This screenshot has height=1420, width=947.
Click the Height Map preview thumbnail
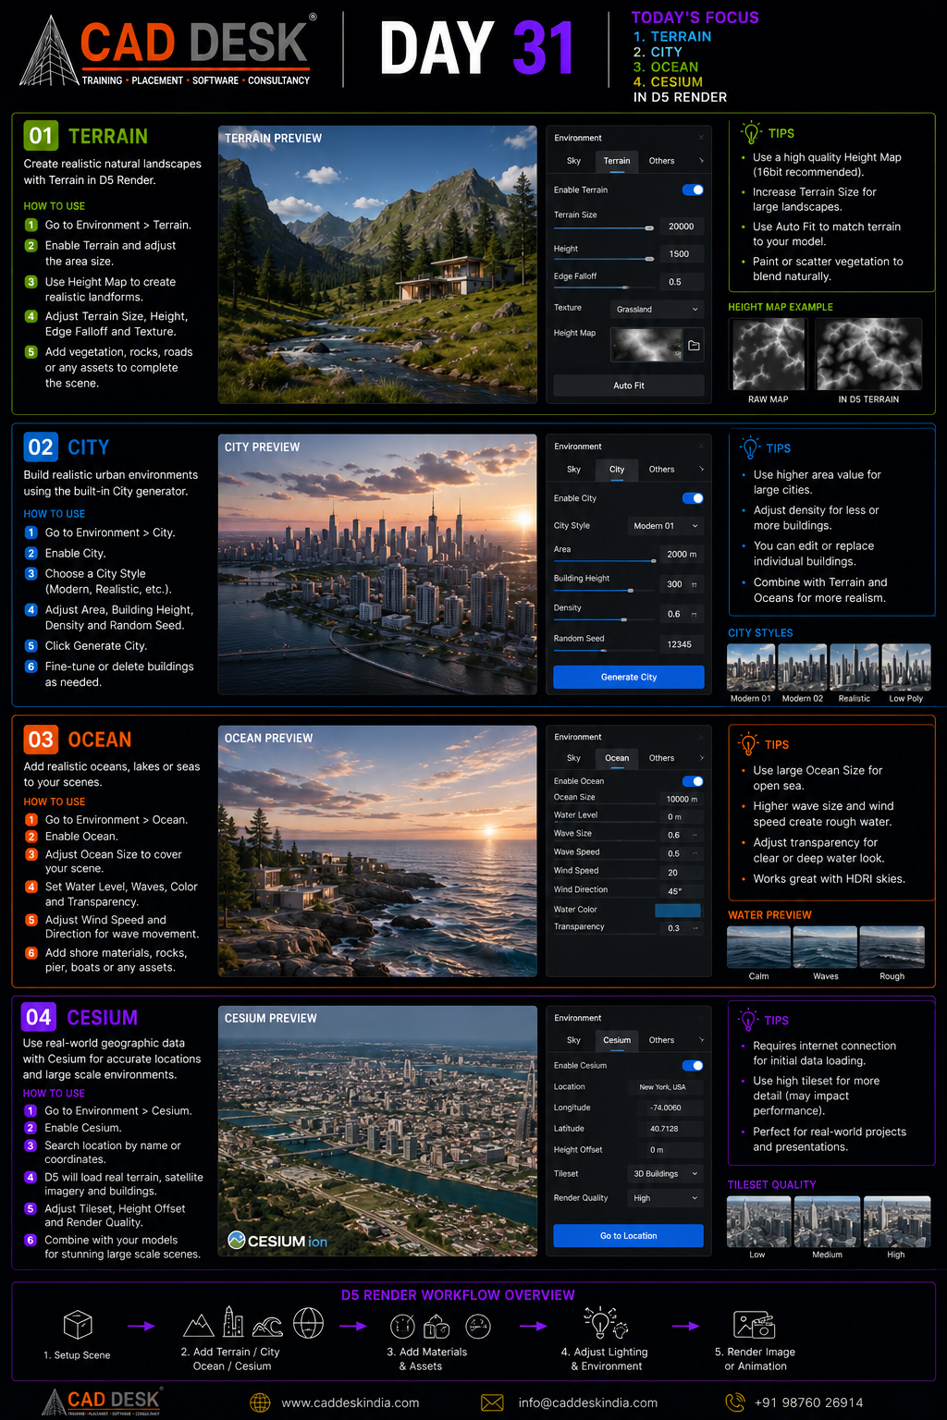point(646,345)
